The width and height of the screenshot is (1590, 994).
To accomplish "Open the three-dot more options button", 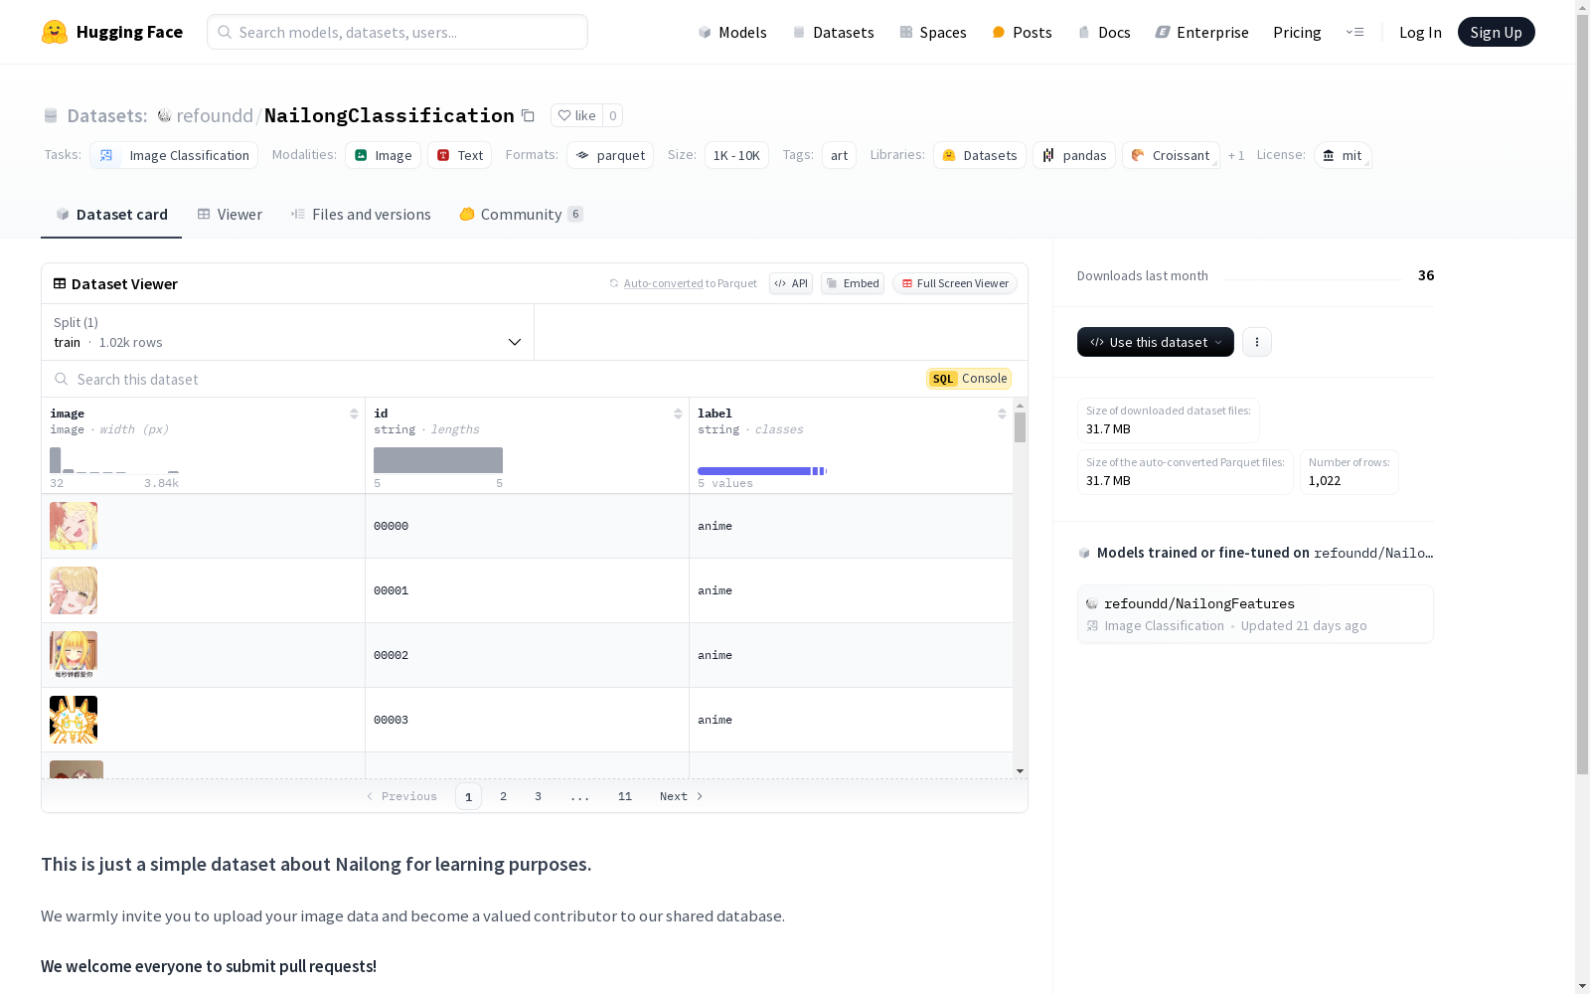I will point(1257,342).
